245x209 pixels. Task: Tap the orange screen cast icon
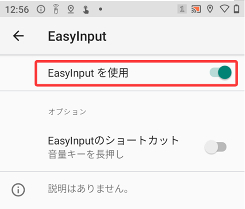pos(196,9)
